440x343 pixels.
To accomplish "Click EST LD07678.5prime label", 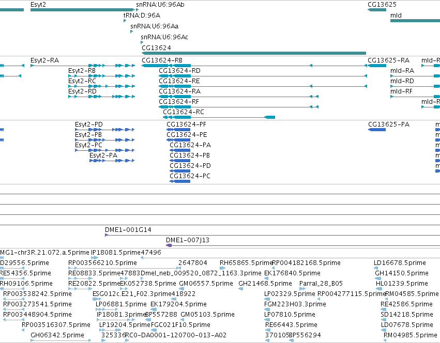I will 407,325.
